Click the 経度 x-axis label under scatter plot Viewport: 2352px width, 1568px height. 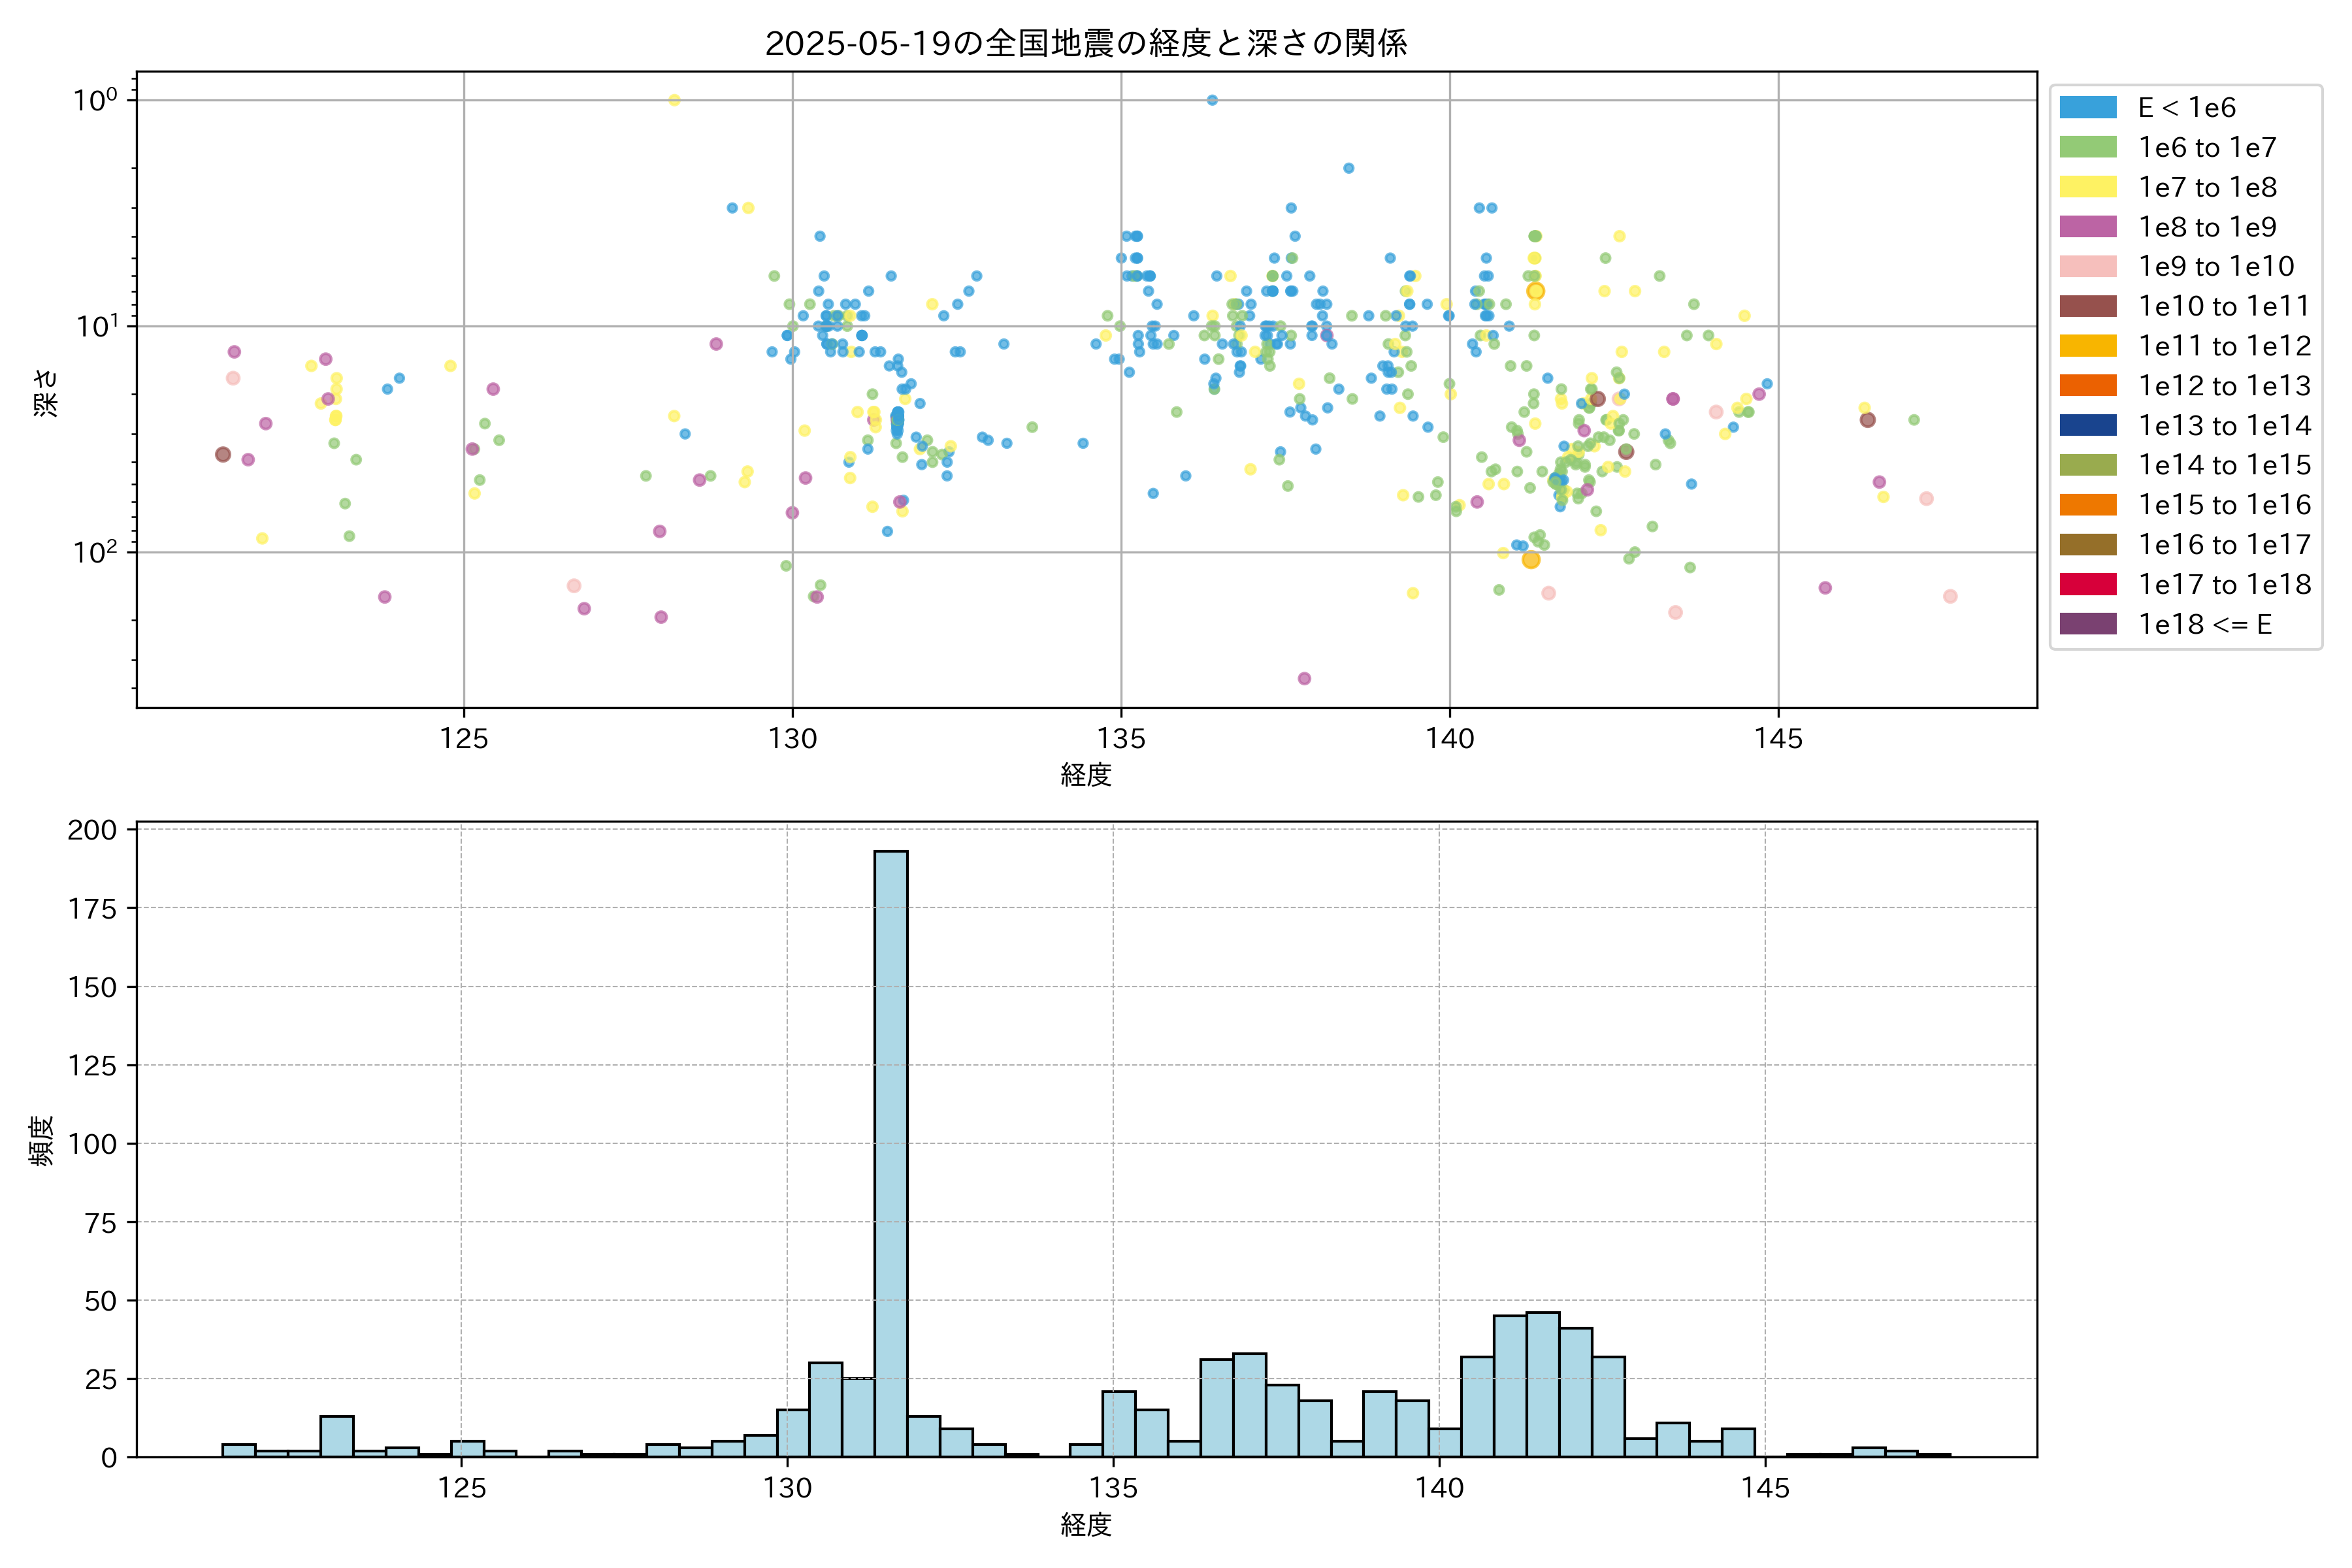[x=1086, y=774]
